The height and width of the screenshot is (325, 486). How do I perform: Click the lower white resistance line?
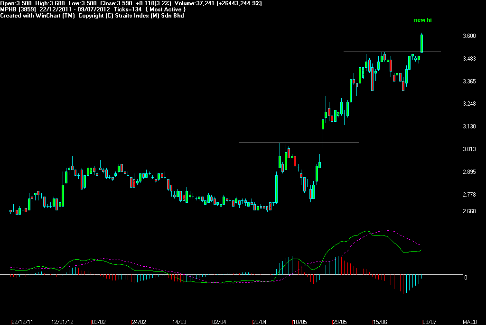point(299,143)
